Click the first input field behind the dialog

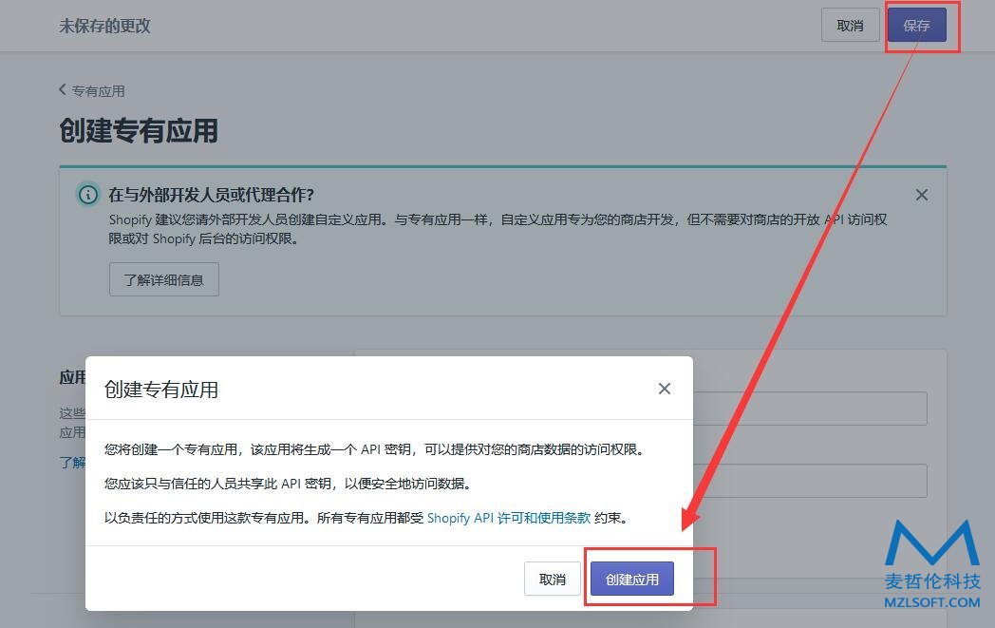point(810,409)
